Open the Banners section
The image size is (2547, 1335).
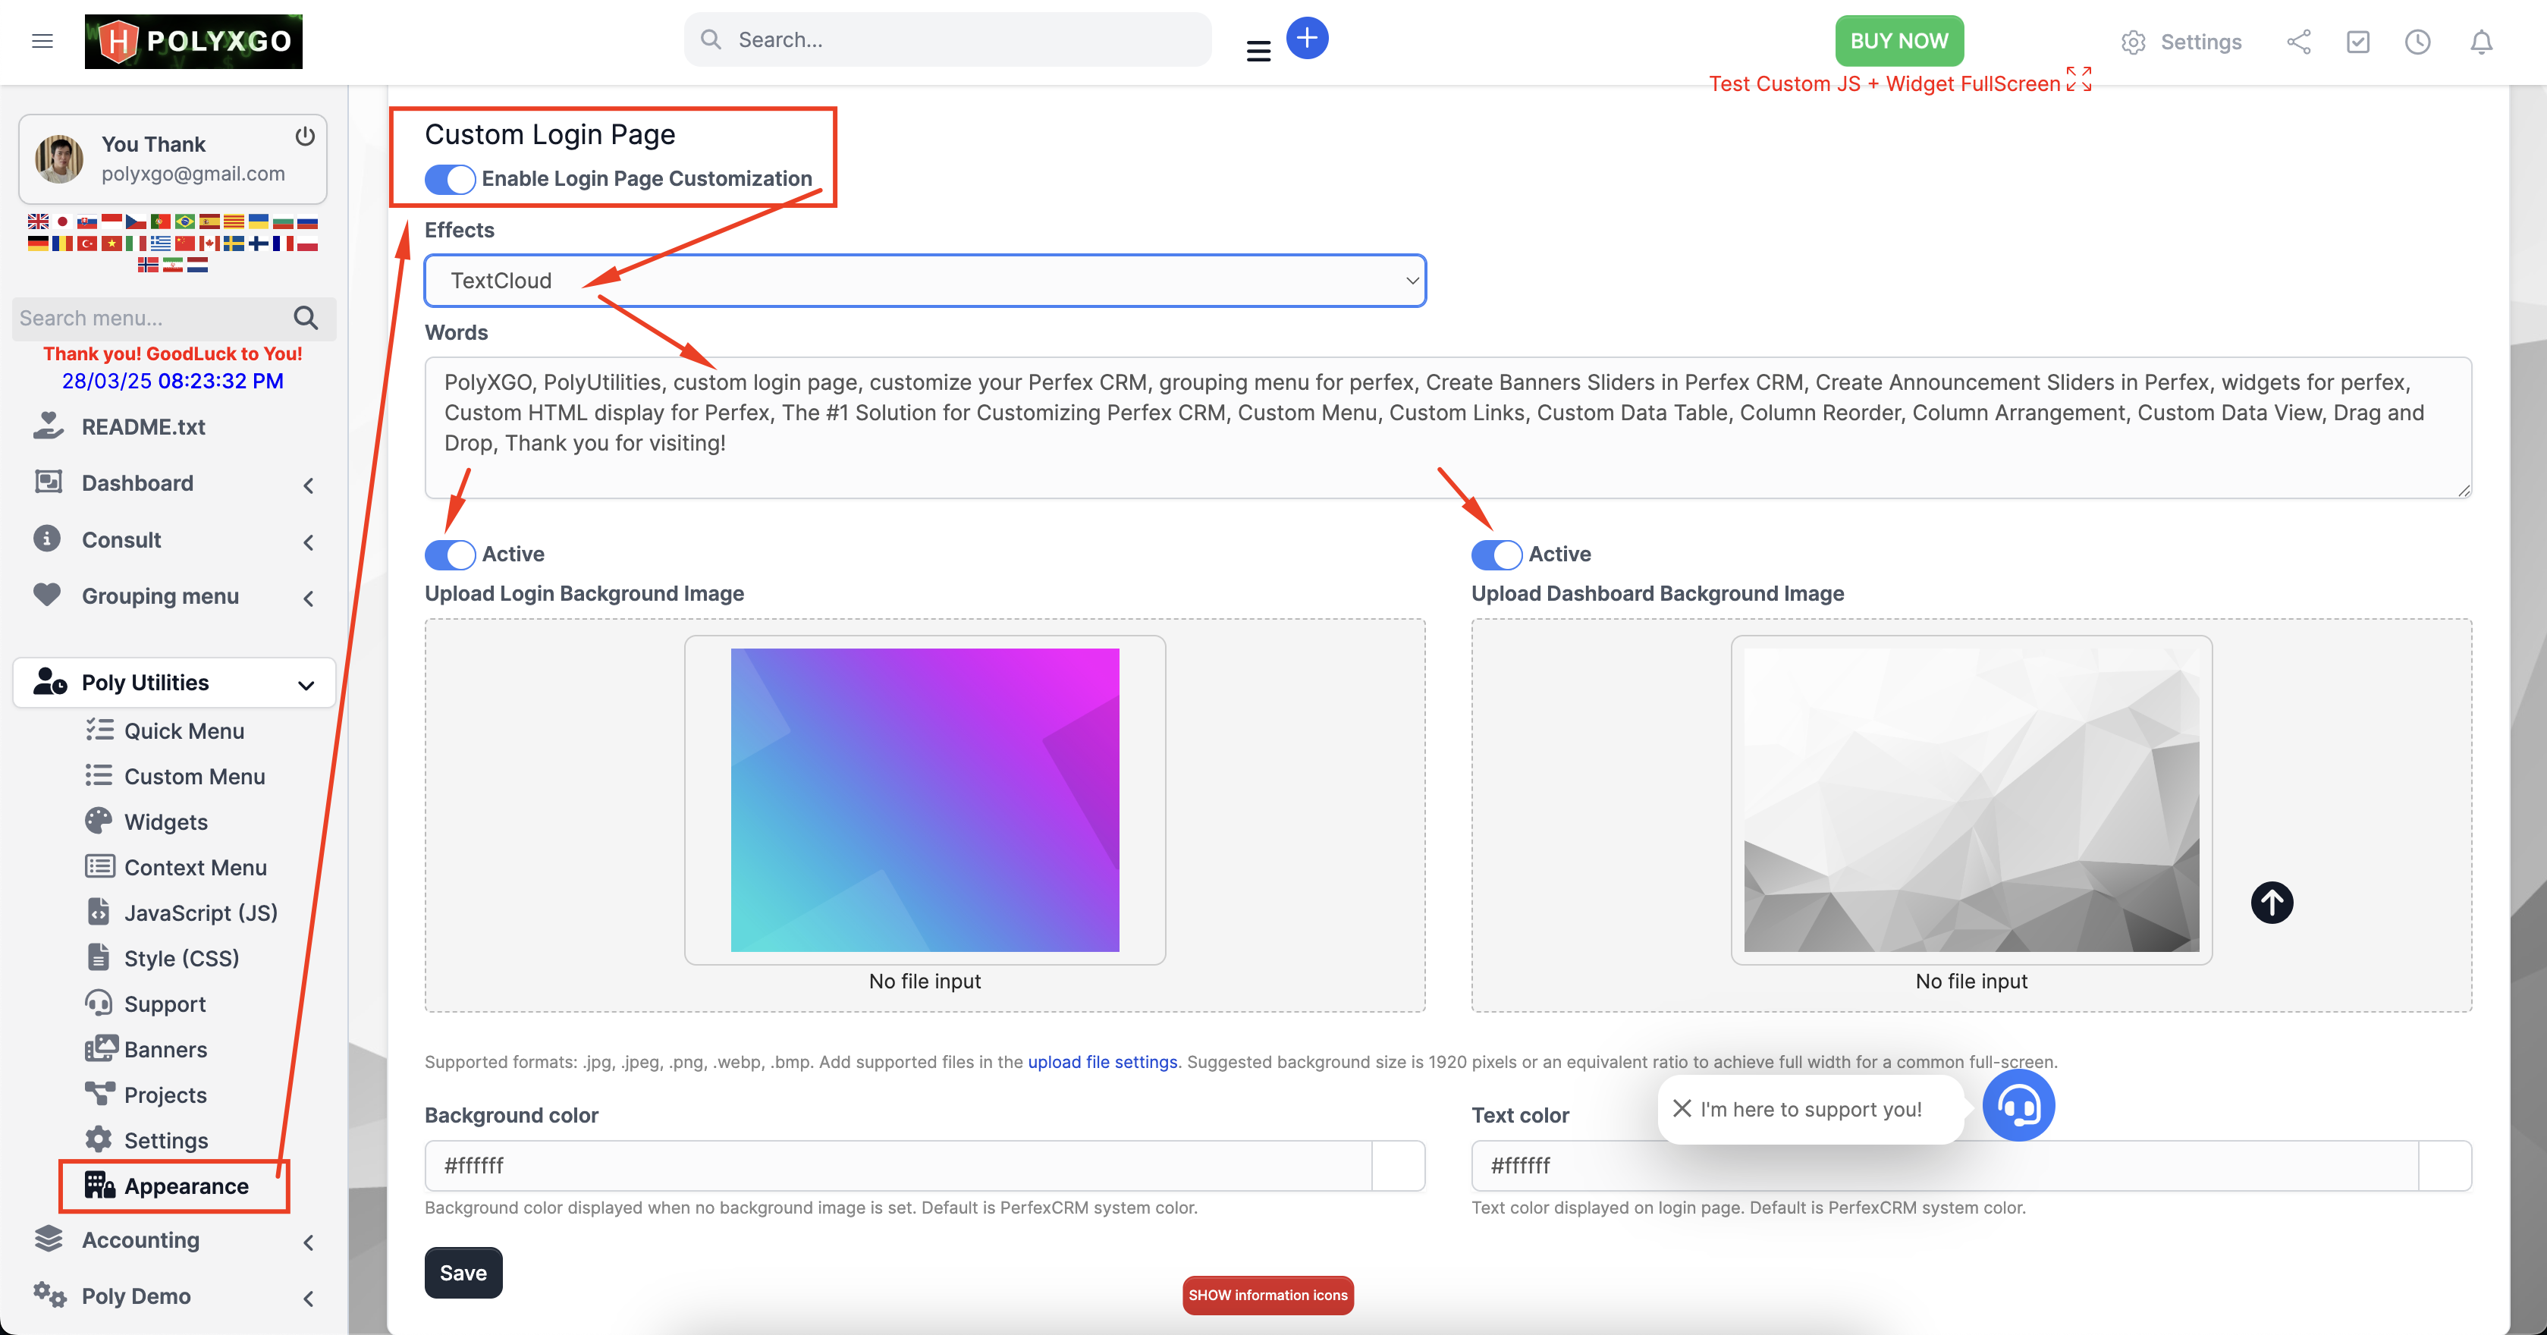click(x=165, y=1049)
